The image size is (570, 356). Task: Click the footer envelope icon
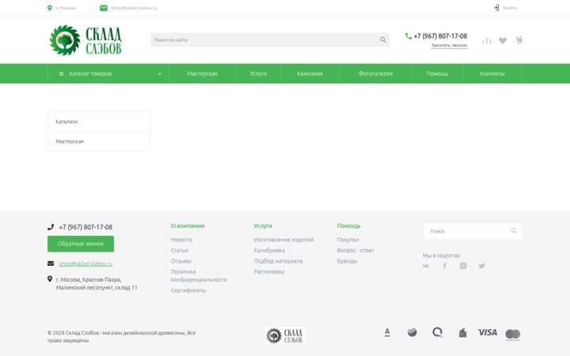51,263
